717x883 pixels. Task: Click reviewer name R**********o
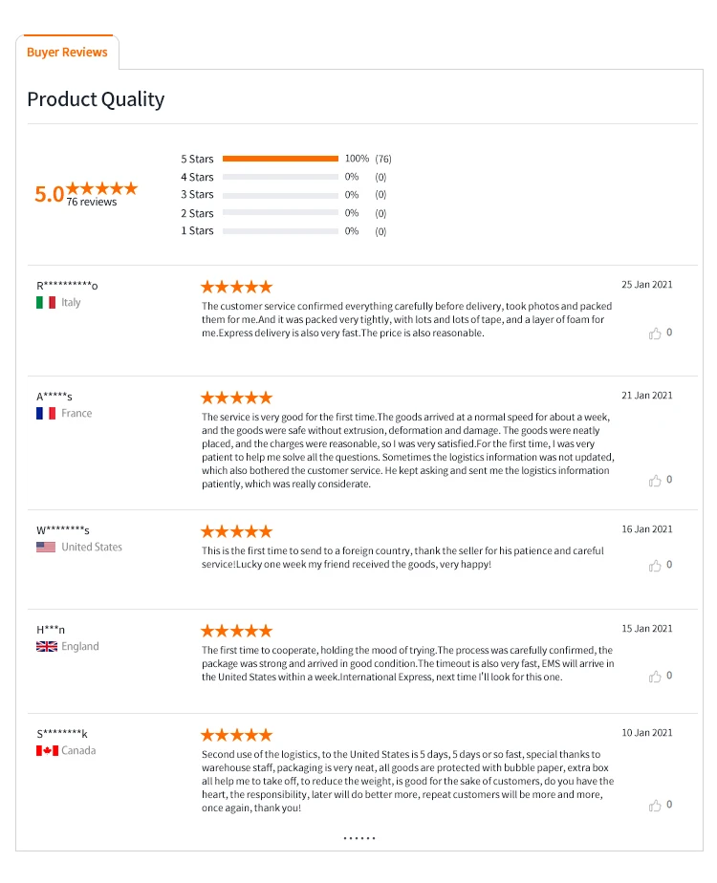click(x=67, y=286)
